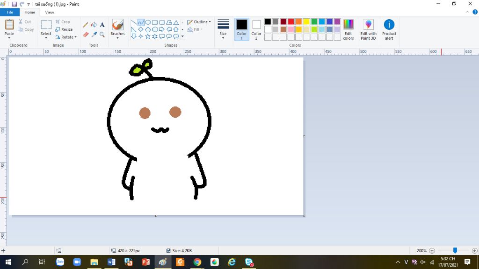Show hidden system tray icons
Screen dimensions: 479x269
pyautogui.click(x=398, y=262)
